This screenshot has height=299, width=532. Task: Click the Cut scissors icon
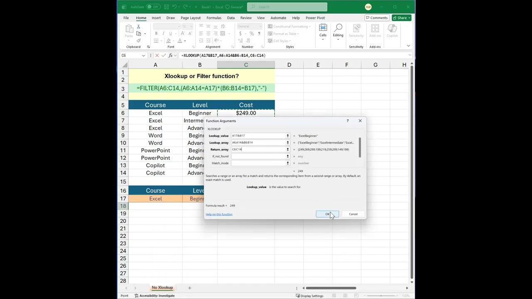[138, 27]
